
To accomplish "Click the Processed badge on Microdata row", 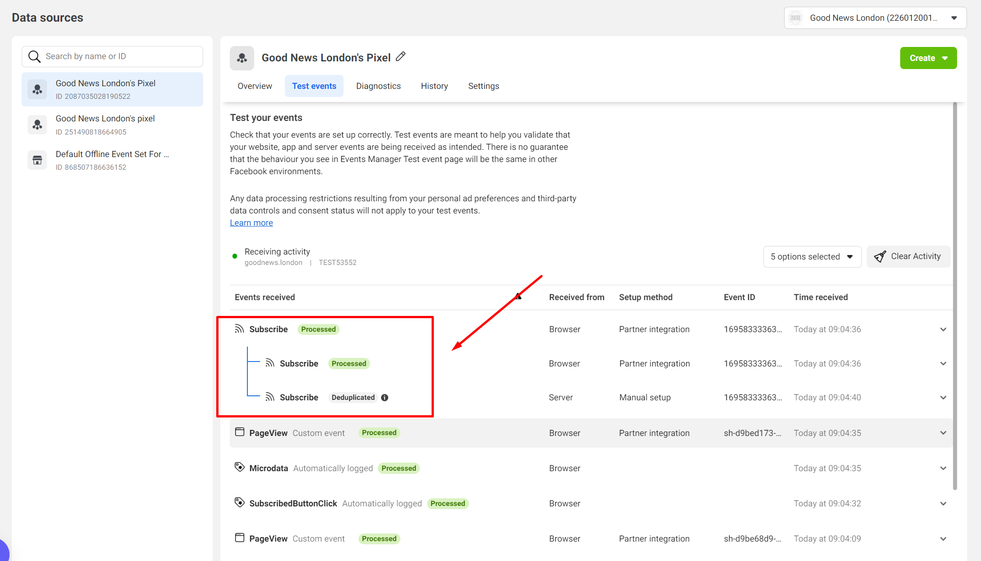I will pyautogui.click(x=399, y=468).
